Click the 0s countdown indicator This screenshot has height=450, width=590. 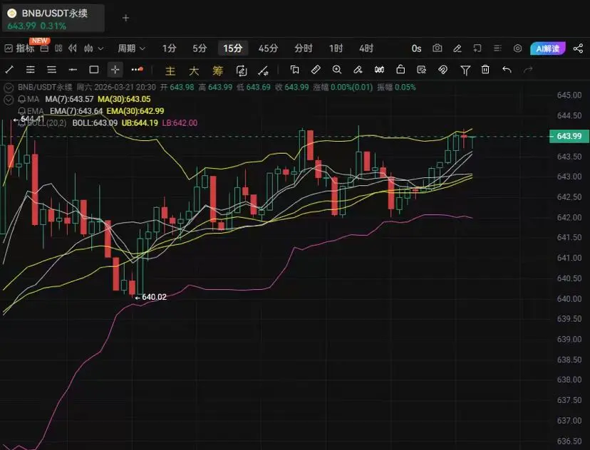pos(416,48)
